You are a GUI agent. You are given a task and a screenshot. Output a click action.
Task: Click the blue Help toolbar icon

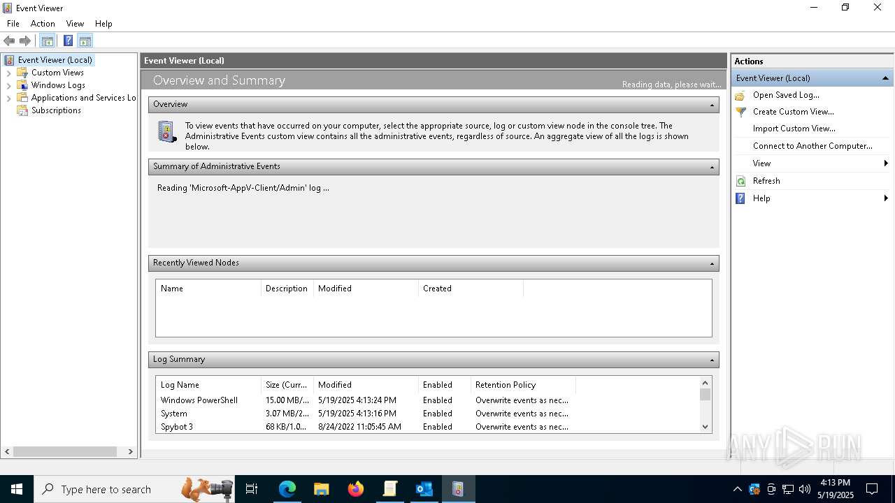tap(68, 41)
